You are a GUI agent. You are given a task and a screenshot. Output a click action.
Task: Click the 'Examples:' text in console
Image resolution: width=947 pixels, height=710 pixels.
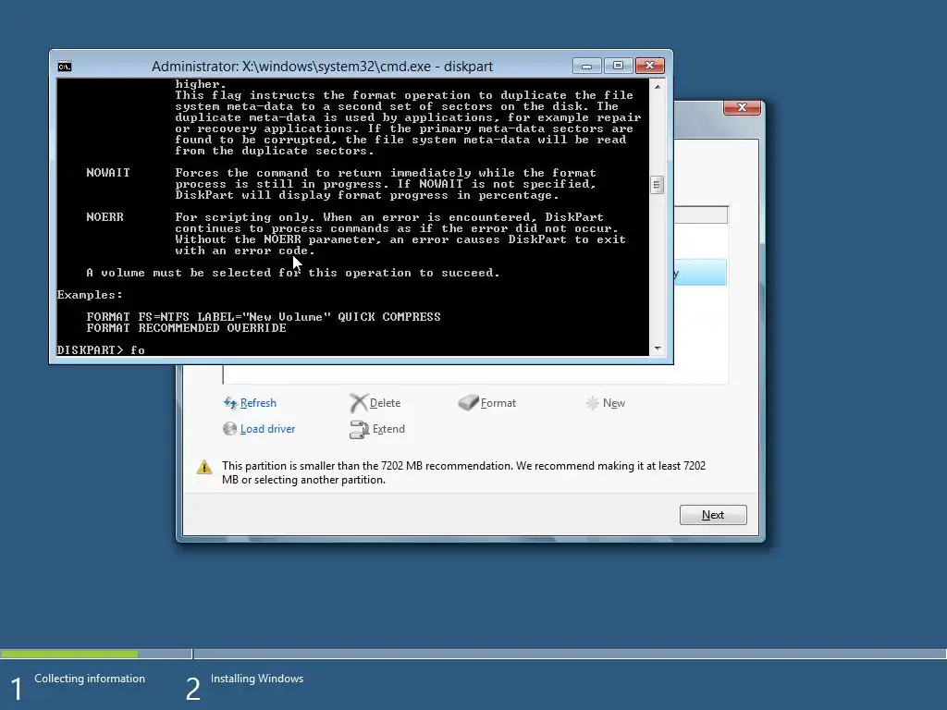(90, 295)
